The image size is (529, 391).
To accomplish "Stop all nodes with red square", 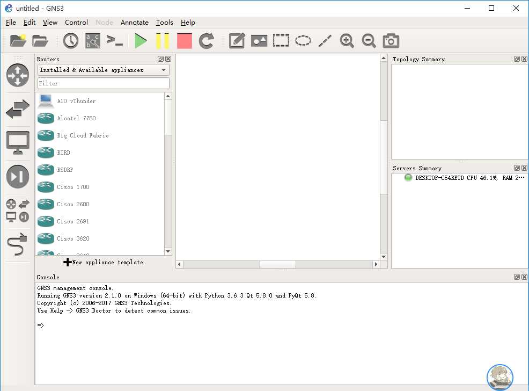I will (185, 41).
